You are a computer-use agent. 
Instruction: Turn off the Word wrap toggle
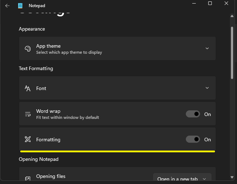(193, 114)
